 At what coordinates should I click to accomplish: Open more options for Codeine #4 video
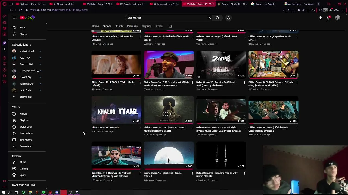pyautogui.click(x=244, y=82)
